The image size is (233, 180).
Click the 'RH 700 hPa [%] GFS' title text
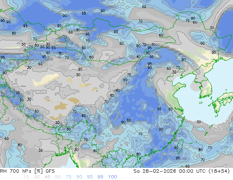[x=27, y=171]
